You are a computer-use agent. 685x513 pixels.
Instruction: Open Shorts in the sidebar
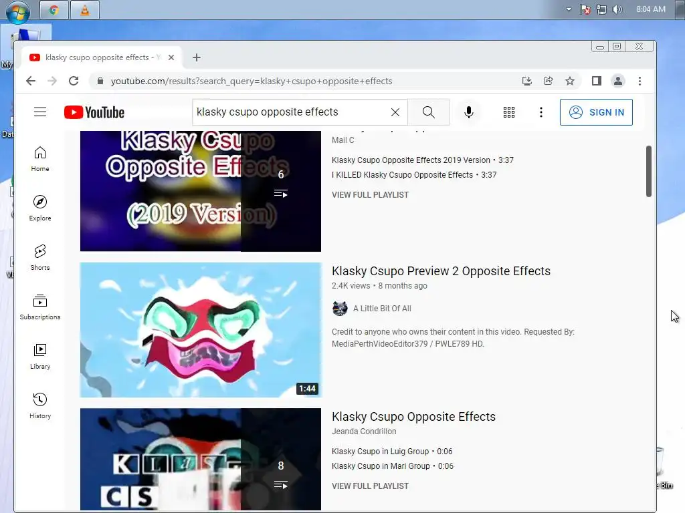40,257
